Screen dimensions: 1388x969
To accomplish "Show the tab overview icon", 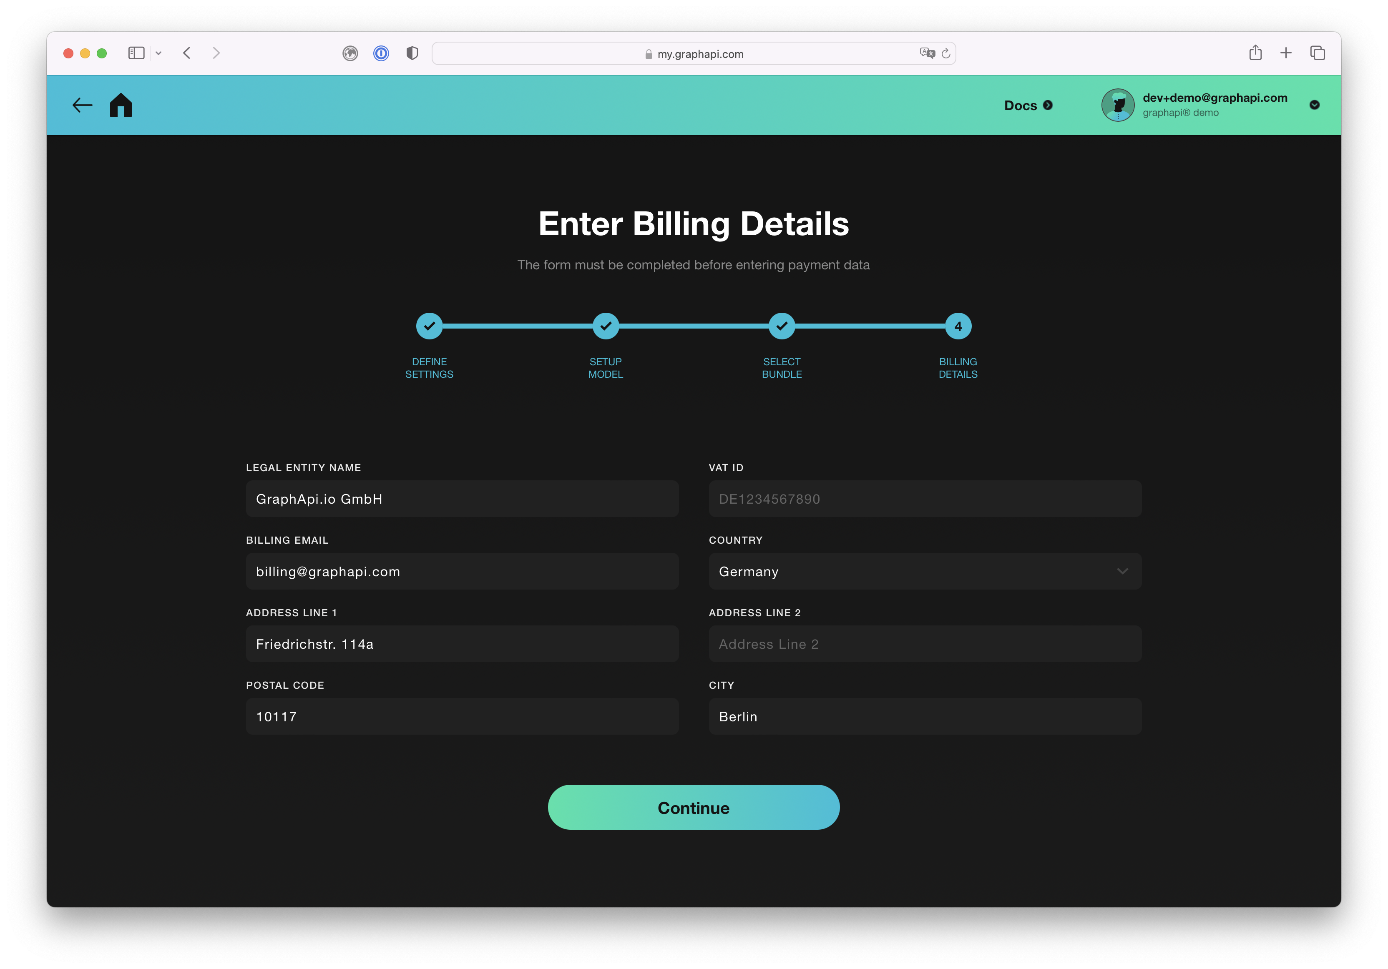I will (x=1317, y=53).
